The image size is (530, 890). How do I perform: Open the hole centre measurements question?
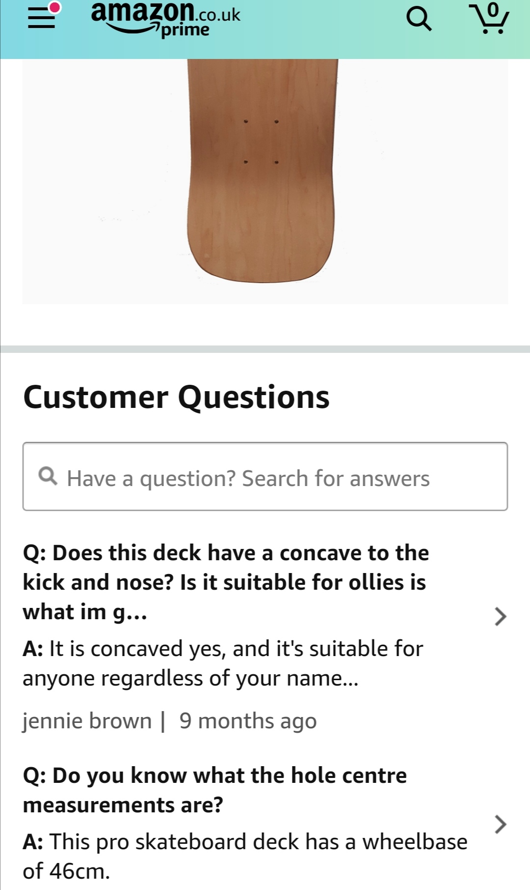215,790
